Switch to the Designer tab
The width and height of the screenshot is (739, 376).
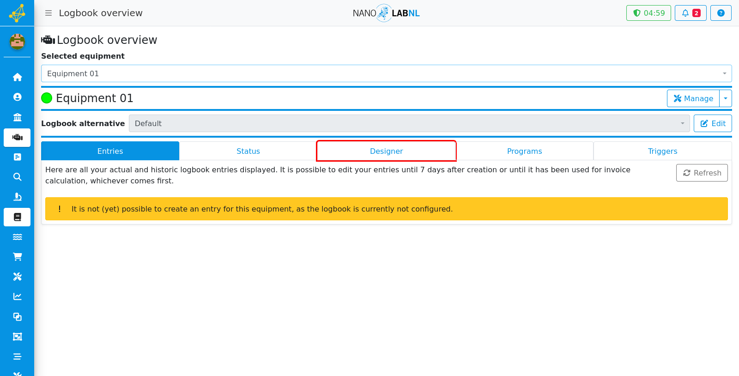386,151
